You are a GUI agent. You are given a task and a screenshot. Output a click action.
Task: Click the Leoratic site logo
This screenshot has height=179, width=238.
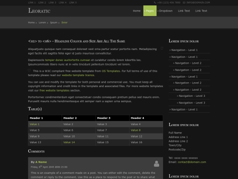(39, 11)
